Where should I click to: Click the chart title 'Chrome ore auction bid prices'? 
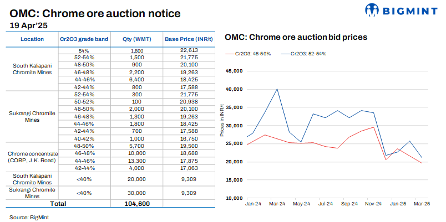pyautogui.click(x=296, y=37)
